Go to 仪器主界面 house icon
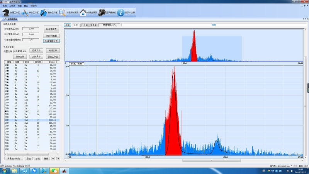This screenshot has width=309, height=174. click(83, 12)
